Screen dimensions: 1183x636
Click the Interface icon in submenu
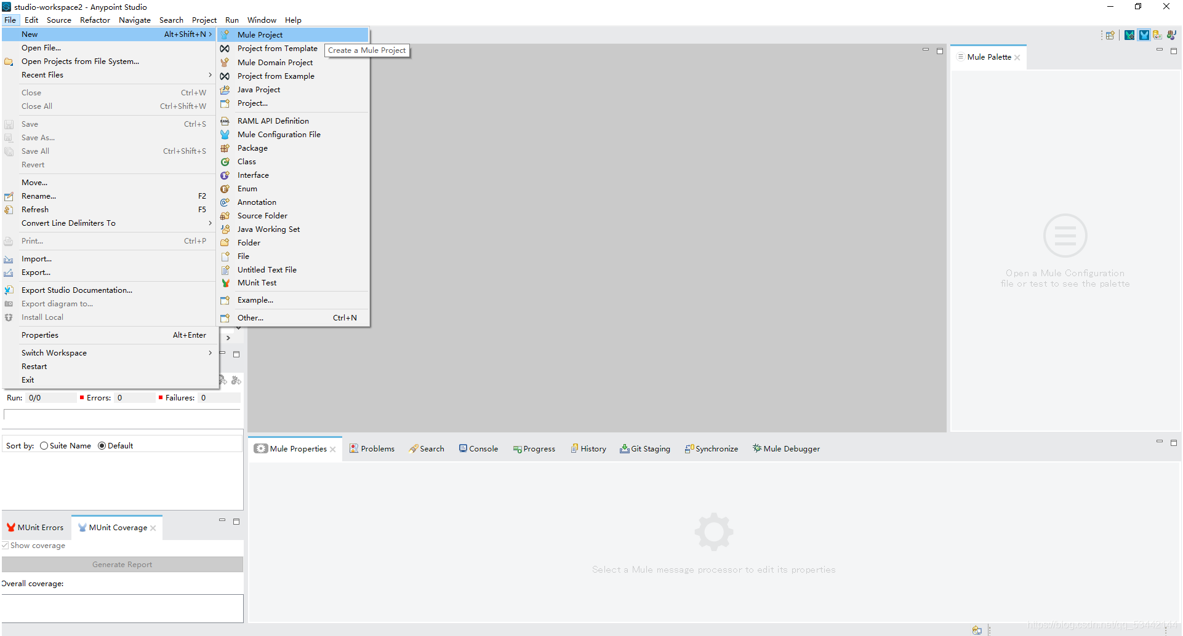click(x=225, y=175)
